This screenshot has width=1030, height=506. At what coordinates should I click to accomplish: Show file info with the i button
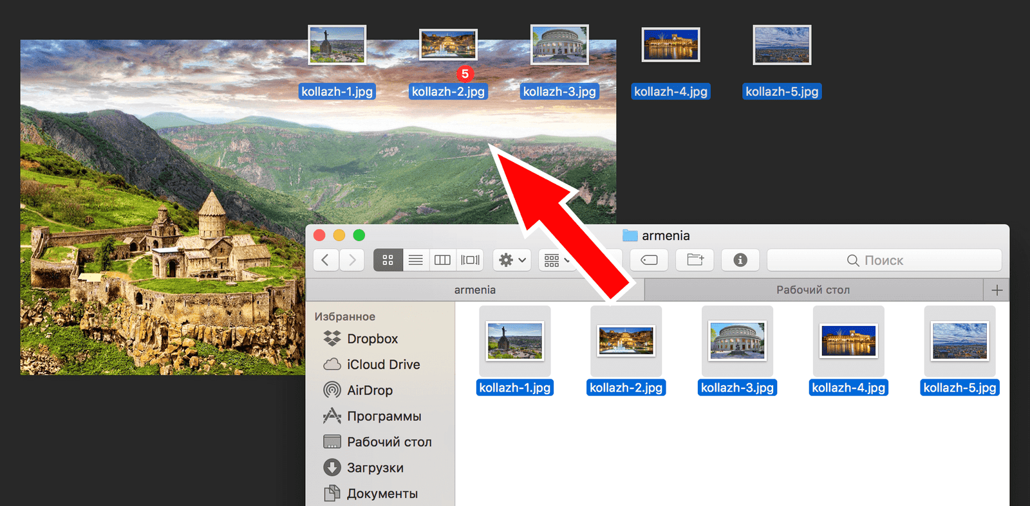point(740,260)
